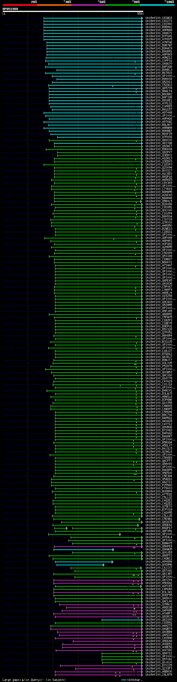
Task: Select label UniRef100_C4WUK6
Action: click(x=159, y=406)
